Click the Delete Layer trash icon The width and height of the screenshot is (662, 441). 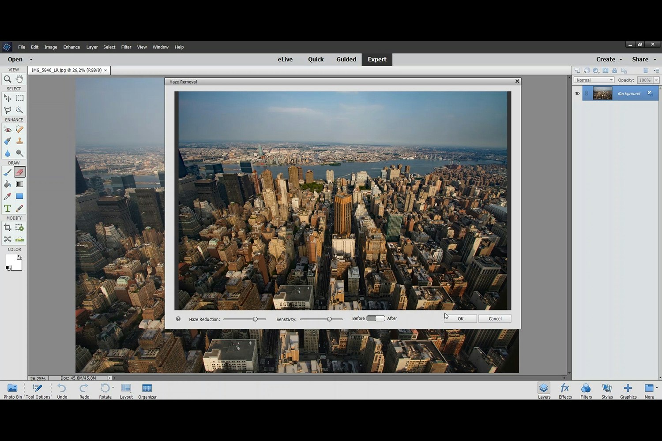pyautogui.click(x=645, y=71)
